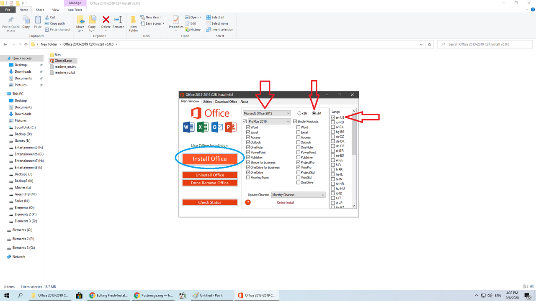
Task: Check the ru-RU language checkbox
Action: (333, 122)
